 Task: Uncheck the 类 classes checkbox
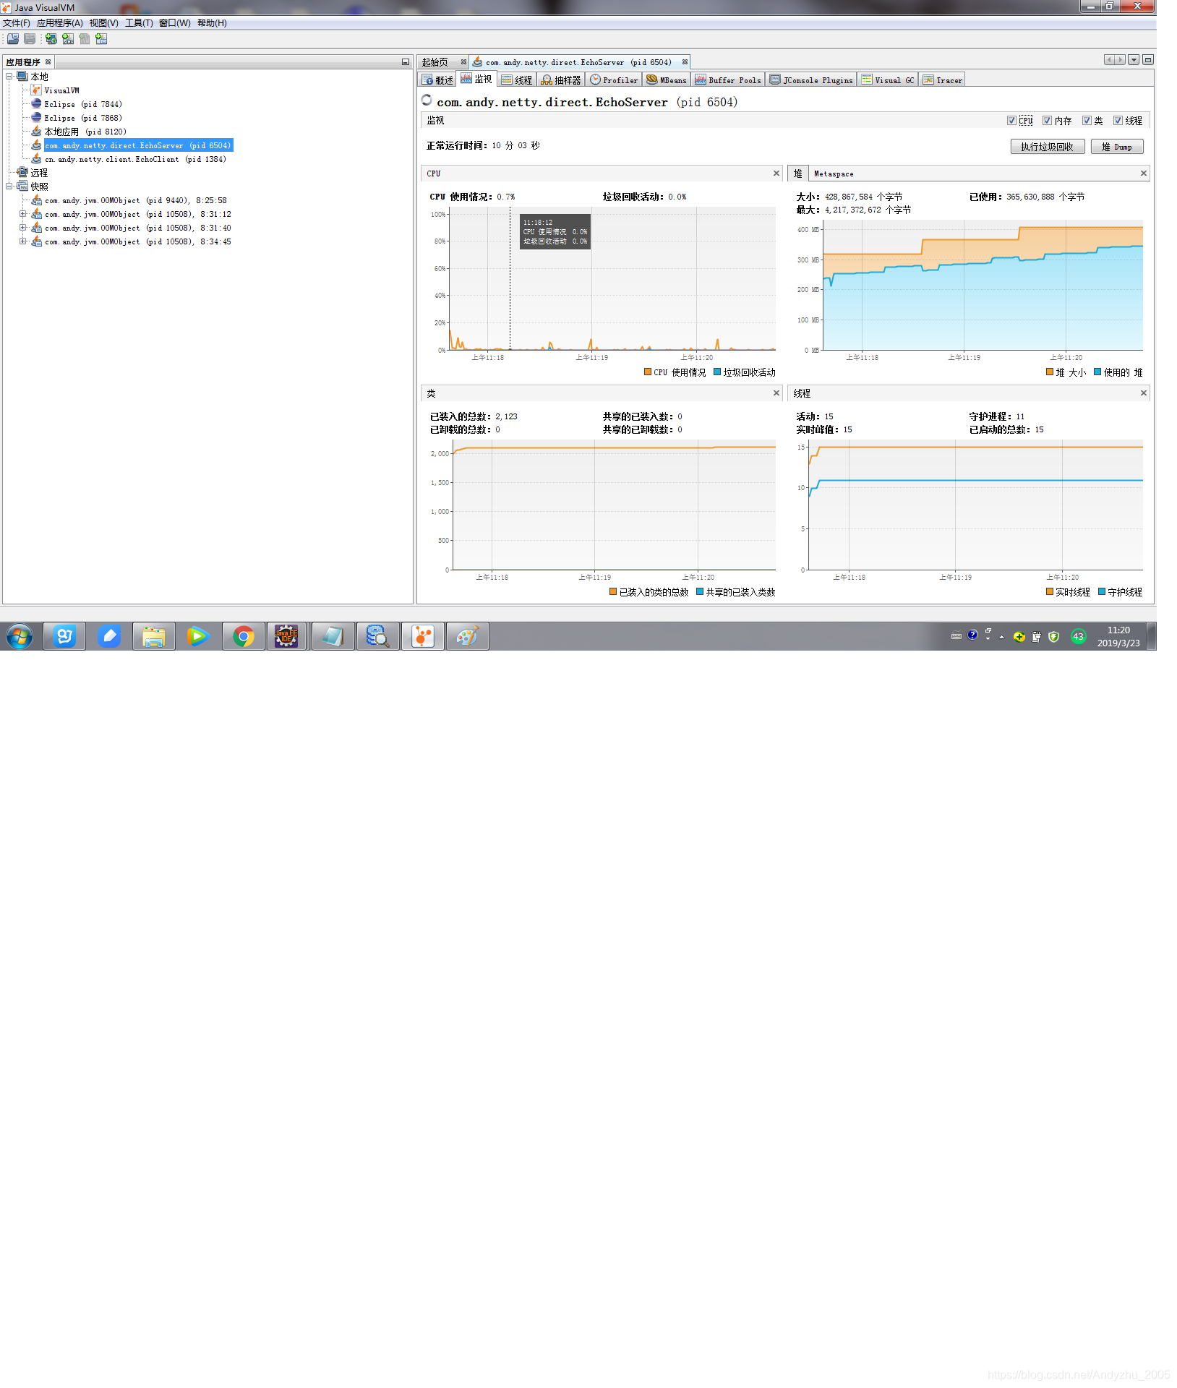[x=1087, y=121]
